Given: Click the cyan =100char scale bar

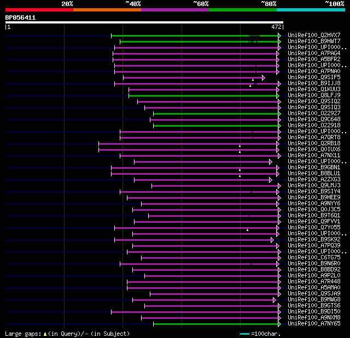Looking at the screenshot, I should (x=244, y=334).
